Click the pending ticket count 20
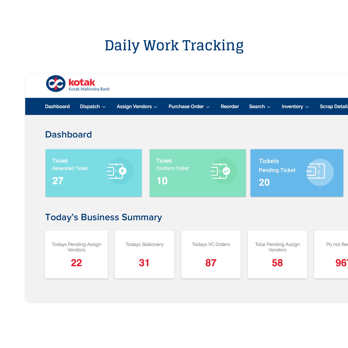The height and width of the screenshot is (348, 348). (x=264, y=183)
